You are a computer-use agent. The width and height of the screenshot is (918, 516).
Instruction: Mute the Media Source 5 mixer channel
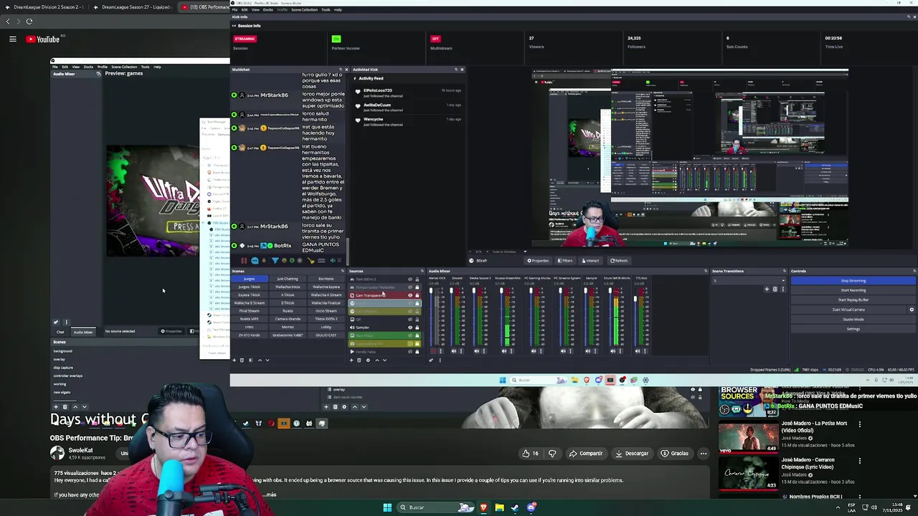pyautogui.click(x=477, y=351)
